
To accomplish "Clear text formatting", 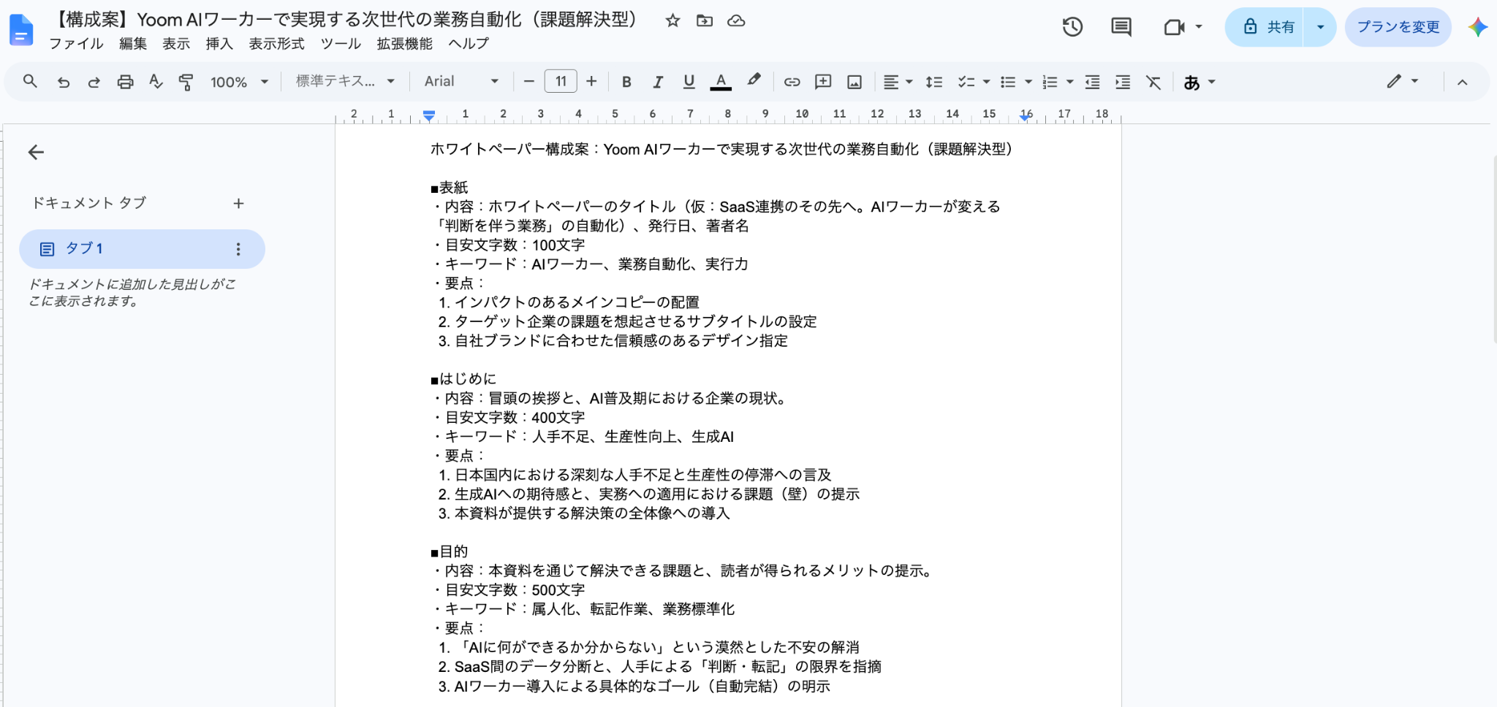I will (x=1153, y=82).
